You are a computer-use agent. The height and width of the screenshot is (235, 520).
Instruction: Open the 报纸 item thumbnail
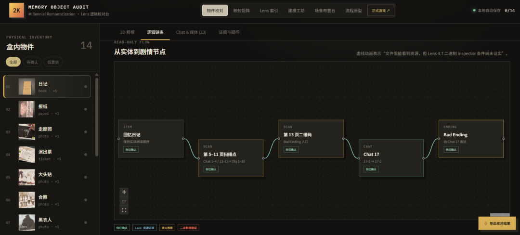(27, 109)
